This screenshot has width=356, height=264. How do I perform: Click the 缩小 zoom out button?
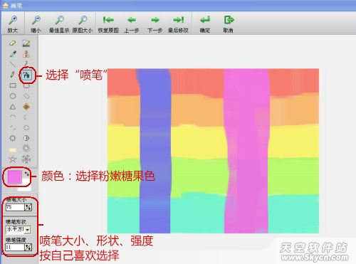tap(36, 24)
